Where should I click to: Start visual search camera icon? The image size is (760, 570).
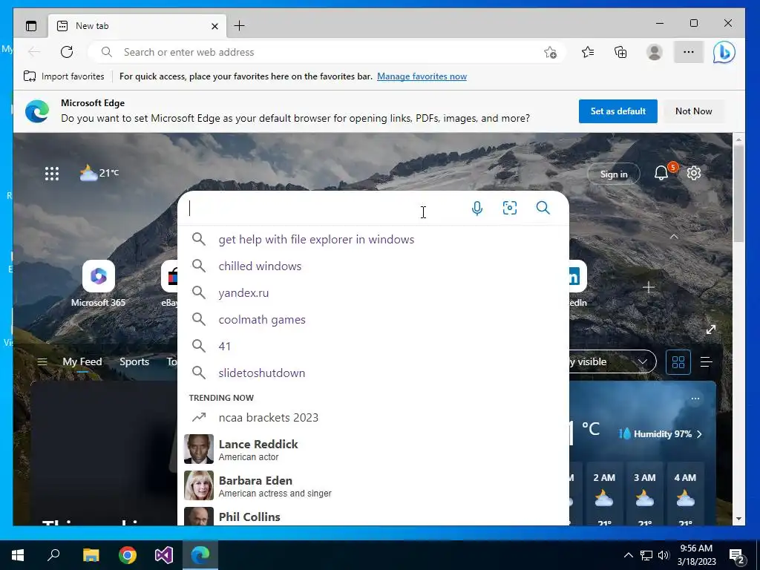pos(510,208)
